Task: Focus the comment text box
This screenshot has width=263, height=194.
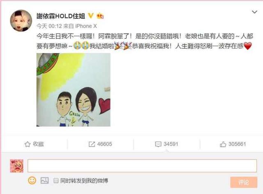Action: (142, 166)
